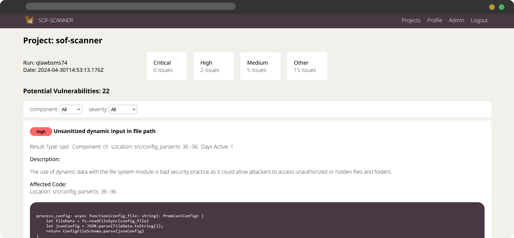Go to the Profile page

[435, 20]
